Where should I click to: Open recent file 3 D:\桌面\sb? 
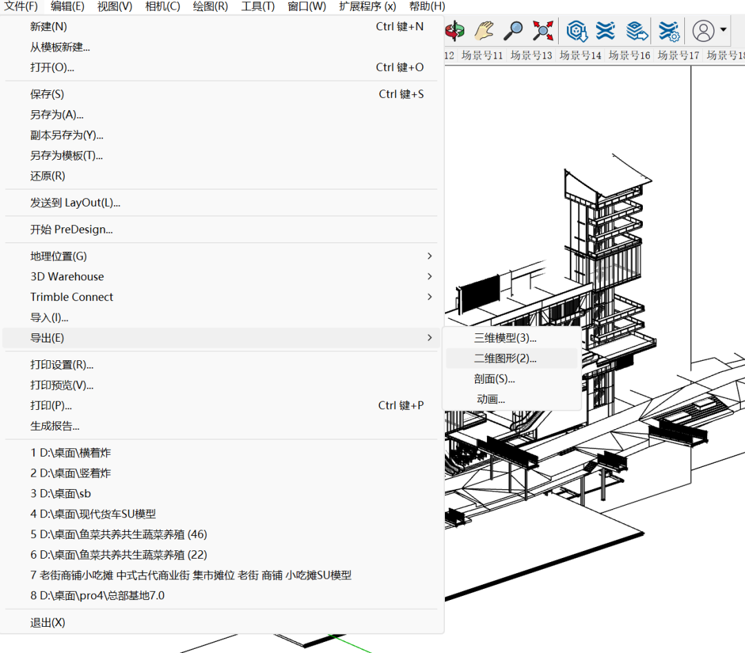[x=221, y=494]
